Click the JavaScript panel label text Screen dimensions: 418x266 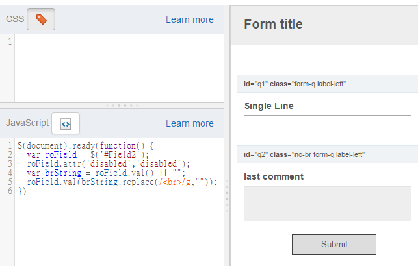pos(27,123)
